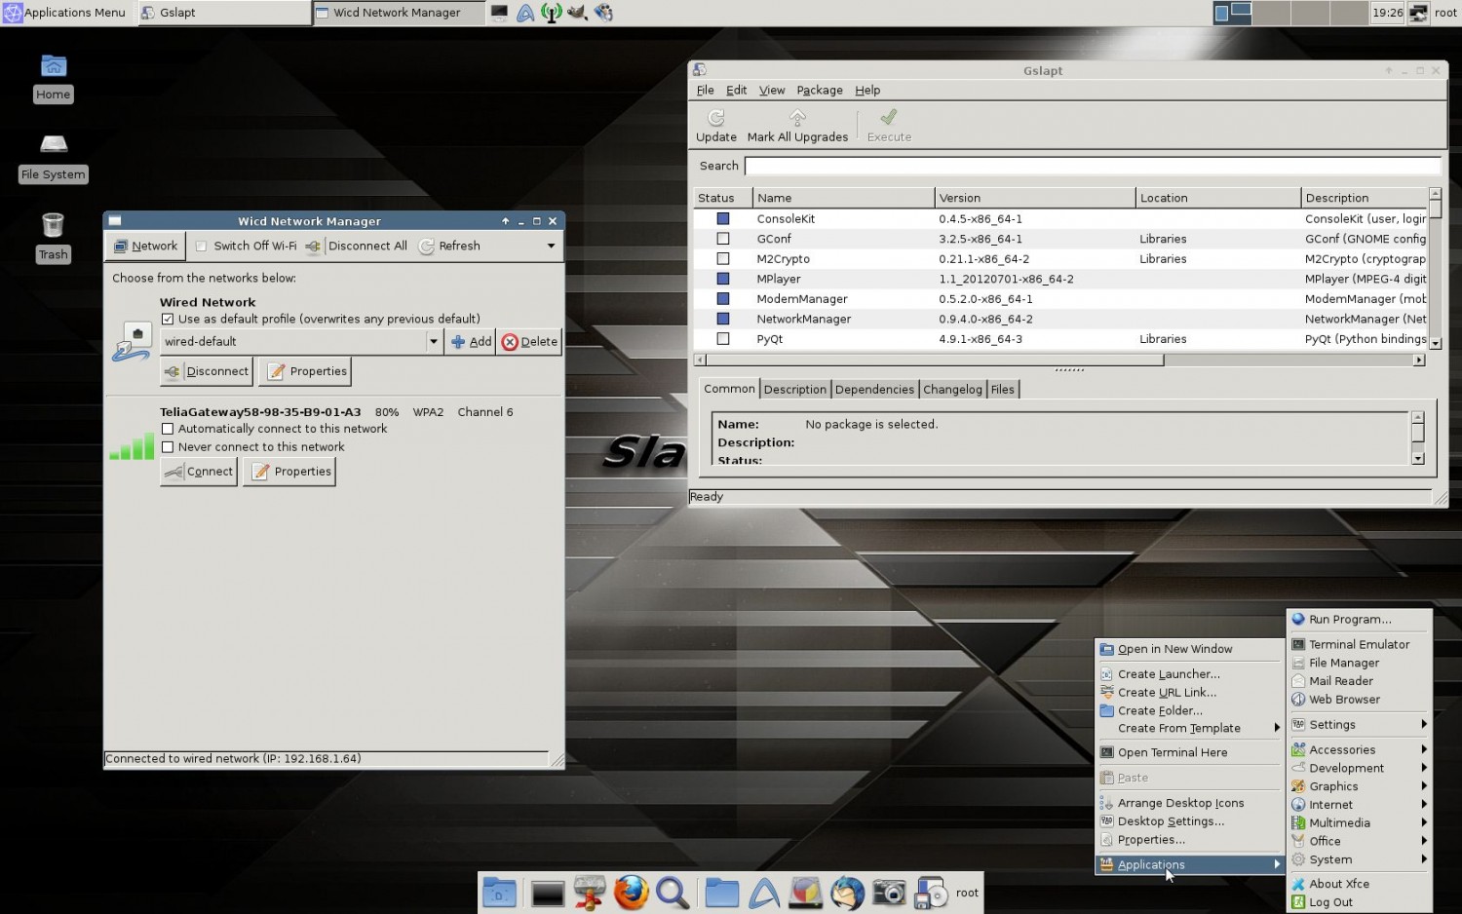Screen dimensions: 1462x914
Task: Click the Refresh icon in Wicd toolbar
Action: 426,247
